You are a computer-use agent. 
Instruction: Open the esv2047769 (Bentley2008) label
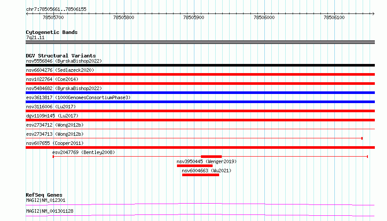[x=83, y=152]
